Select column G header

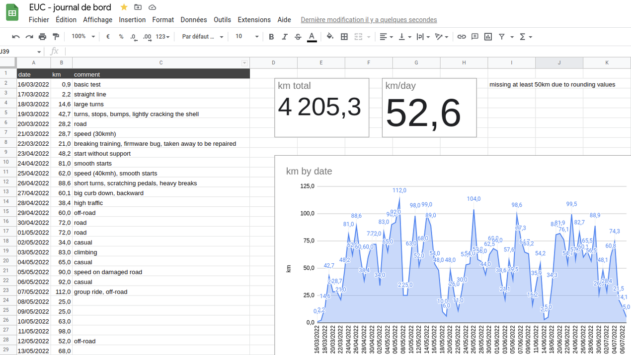click(416, 62)
